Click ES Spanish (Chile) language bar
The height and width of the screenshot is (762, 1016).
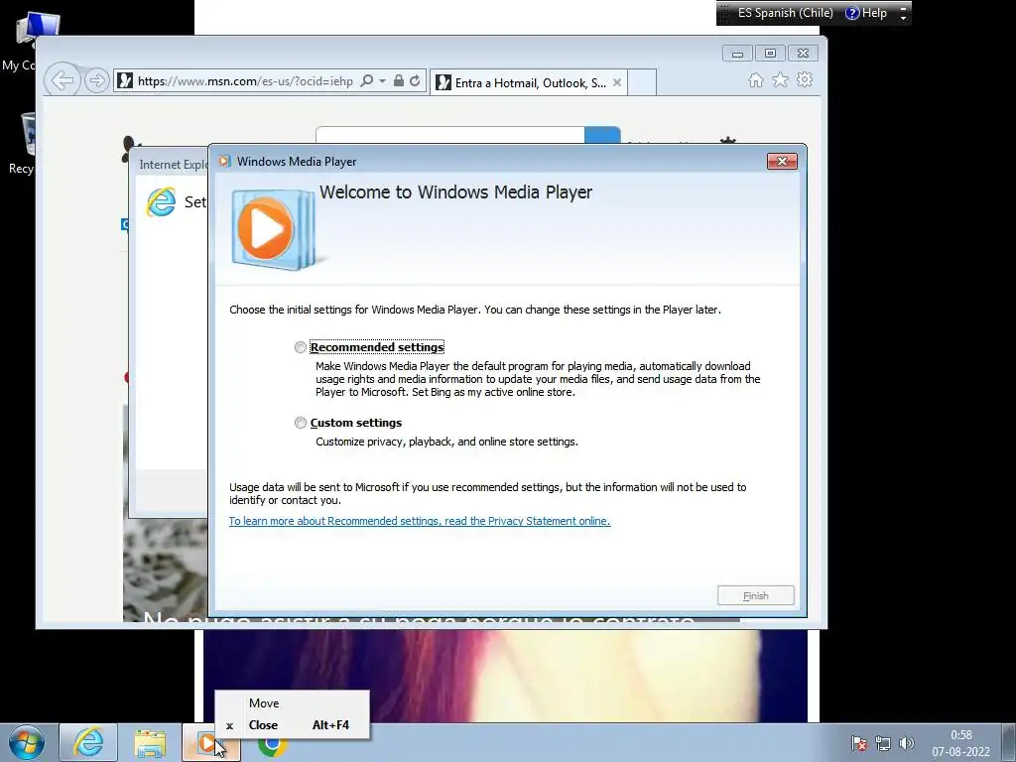point(785,13)
